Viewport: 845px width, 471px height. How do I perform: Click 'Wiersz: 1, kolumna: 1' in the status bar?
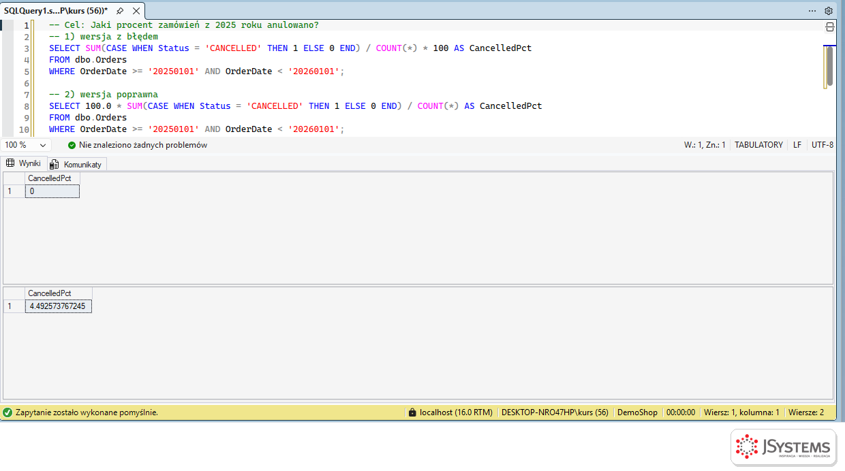pyautogui.click(x=741, y=412)
